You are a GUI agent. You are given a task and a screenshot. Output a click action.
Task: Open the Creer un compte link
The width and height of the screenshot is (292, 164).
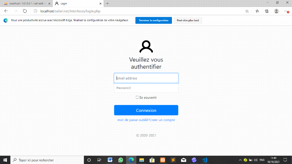click(x=162, y=120)
